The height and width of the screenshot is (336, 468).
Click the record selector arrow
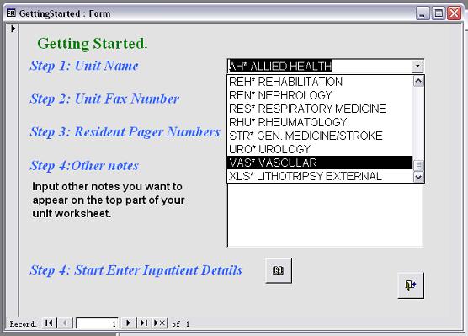pos(13,29)
